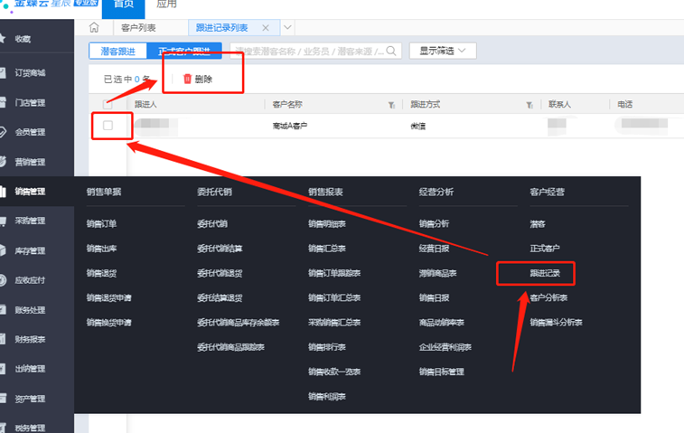The width and height of the screenshot is (684, 433).
Task: Check the 商城A客户 row checkbox
Action: 108,126
